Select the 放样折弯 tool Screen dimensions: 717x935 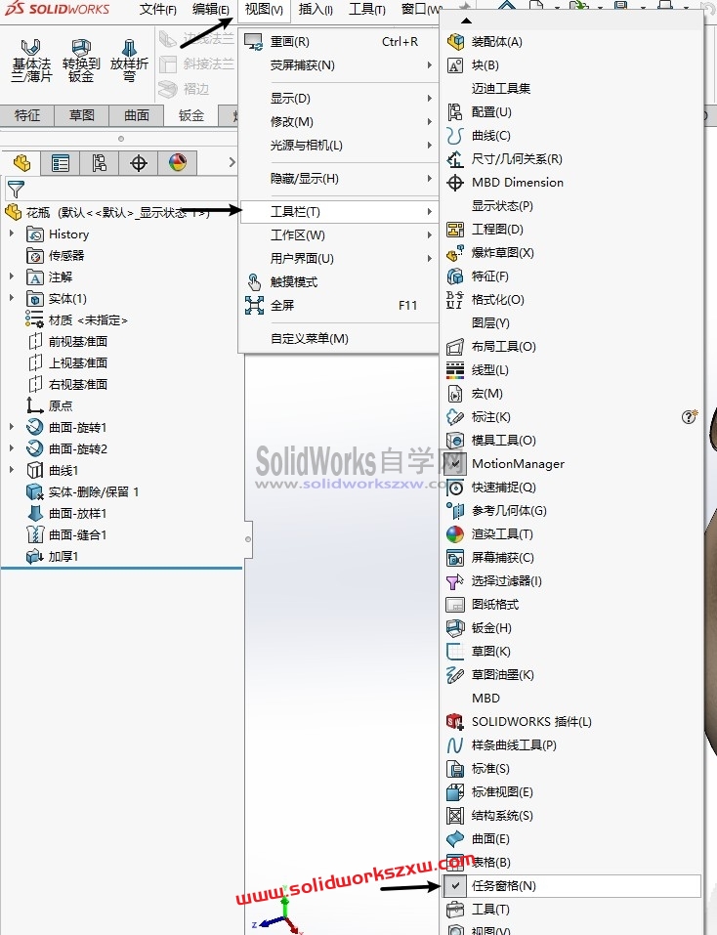point(129,60)
